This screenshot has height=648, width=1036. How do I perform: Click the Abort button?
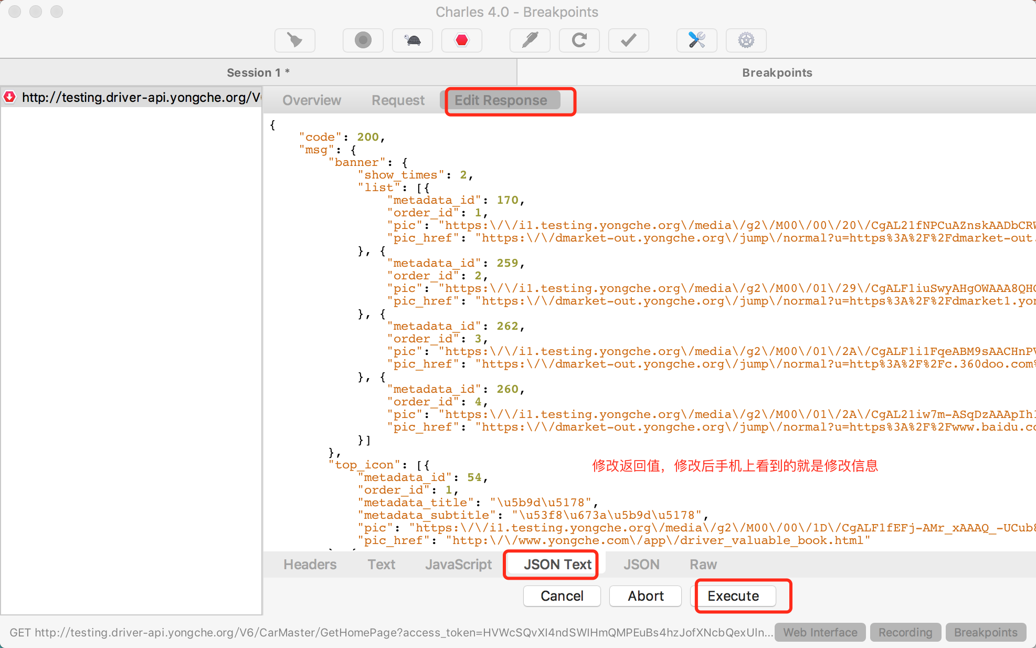coord(646,596)
